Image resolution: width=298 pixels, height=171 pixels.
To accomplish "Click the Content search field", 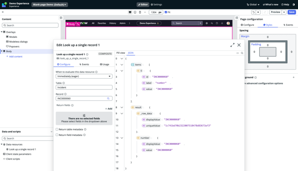I will point(30,25).
